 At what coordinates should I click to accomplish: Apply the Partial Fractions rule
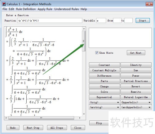click(136, 81)
